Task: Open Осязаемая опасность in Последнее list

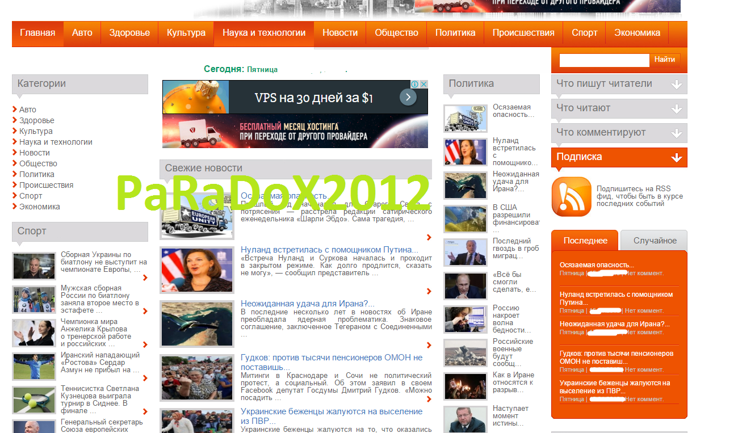Action: (597, 265)
